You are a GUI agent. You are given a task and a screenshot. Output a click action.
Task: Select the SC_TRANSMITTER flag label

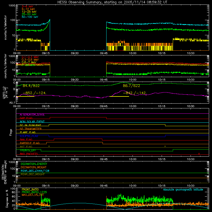click(31, 129)
